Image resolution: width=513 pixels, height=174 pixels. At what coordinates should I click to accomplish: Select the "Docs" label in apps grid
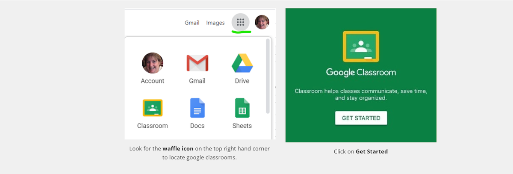pos(197,126)
